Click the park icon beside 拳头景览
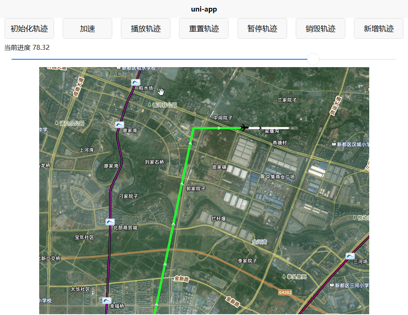The width and height of the screenshot is (408, 315). pos(284,276)
